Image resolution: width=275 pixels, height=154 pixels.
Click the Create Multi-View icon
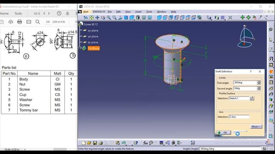coord(126,18)
